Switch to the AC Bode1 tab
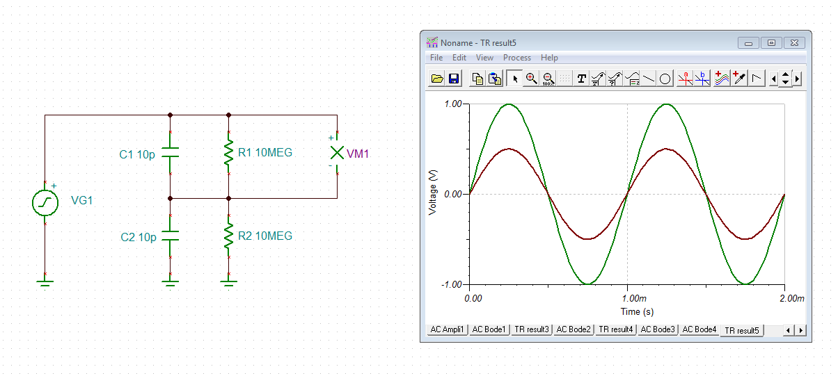This screenshot has height=376, width=838. pyautogui.click(x=489, y=329)
